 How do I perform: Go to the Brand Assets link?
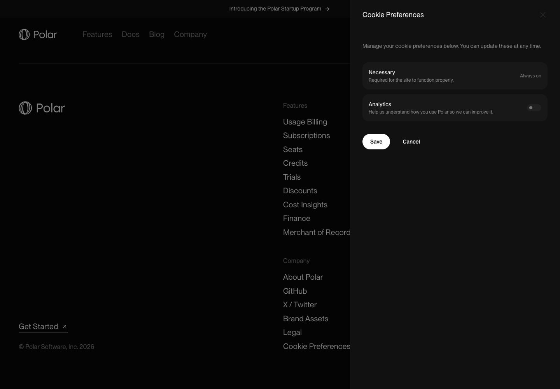tap(306, 319)
